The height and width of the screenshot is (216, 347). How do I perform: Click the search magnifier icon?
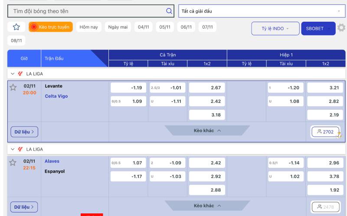tap(169, 11)
